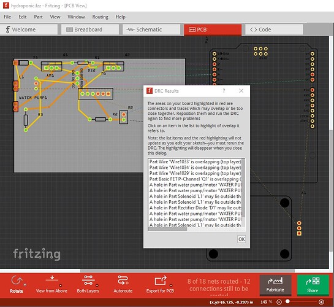This screenshot has height=307, width=334.
Task: Select 'Wire1034' is overlapping list item
Action: 195,168
